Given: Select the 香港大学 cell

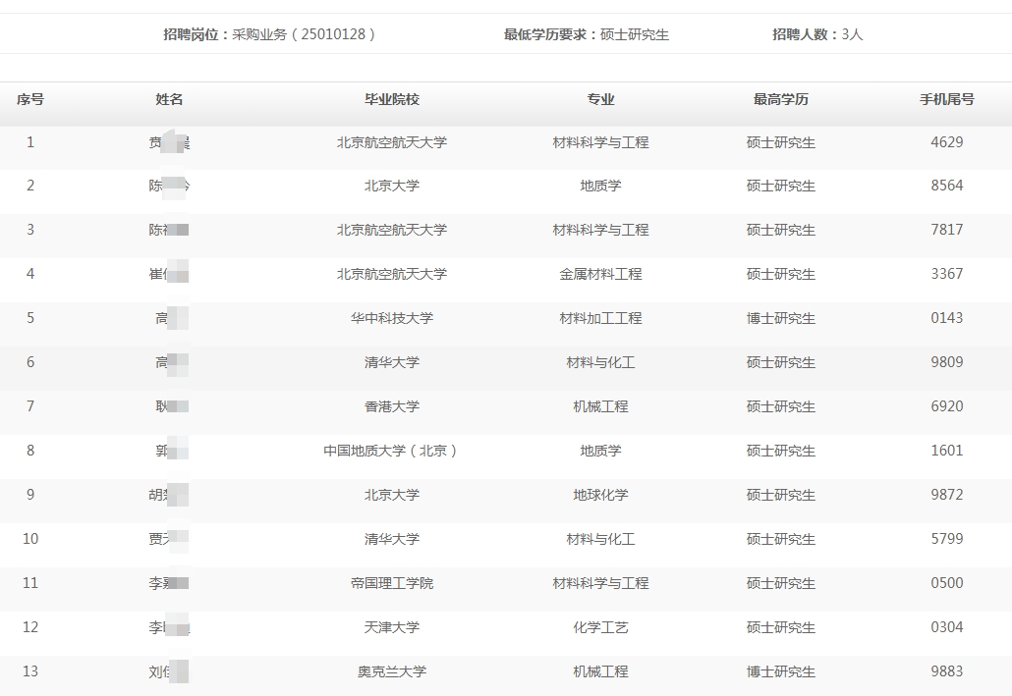Looking at the screenshot, I should coord(391,406).
